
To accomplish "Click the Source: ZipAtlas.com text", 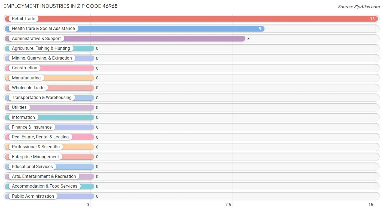I will click(359, 7).
